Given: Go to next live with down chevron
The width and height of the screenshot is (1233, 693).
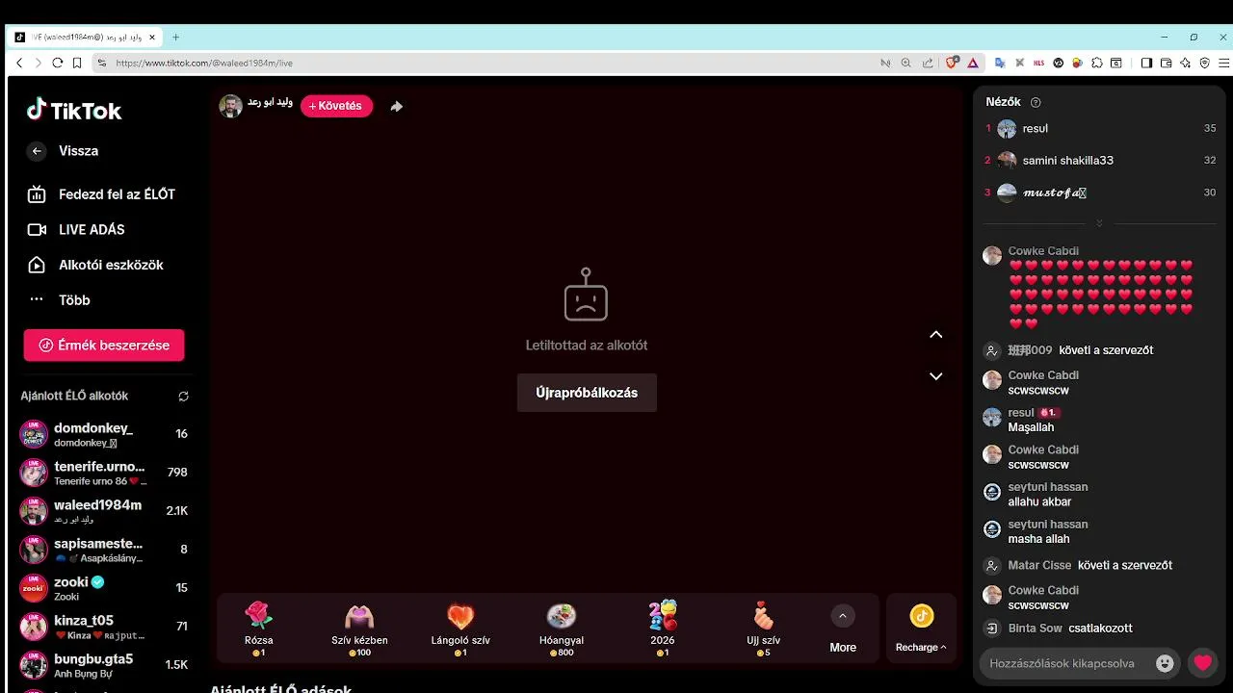Looking at the screenshot, I should 935,376.
